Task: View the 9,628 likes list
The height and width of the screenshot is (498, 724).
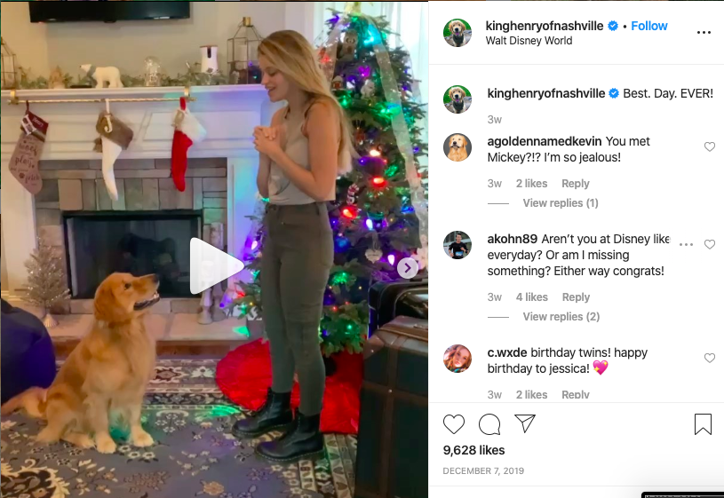Action: point(473,450)
